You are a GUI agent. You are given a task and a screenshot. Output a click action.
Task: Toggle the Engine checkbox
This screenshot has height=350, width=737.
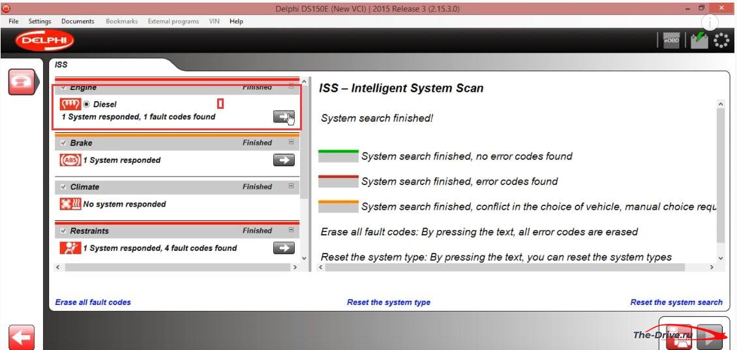63,87
